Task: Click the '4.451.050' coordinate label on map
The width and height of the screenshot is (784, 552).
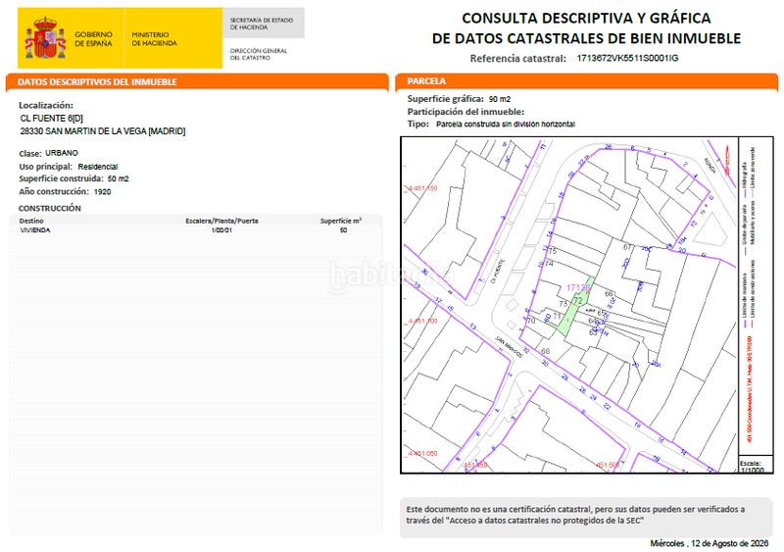Action: pyautogui.click(x=422, y=453)
